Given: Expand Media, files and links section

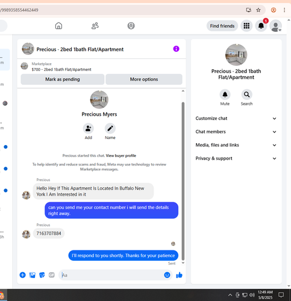Looking at the screenshot, I should [236, 145].
